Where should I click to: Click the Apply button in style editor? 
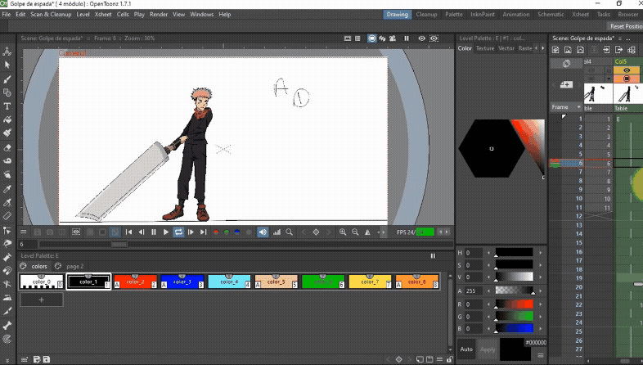click(x=488, y=349)
